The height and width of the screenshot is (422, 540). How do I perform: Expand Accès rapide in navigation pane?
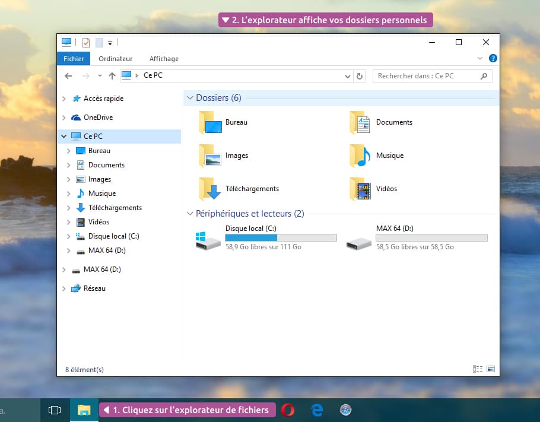coord(64,99)
